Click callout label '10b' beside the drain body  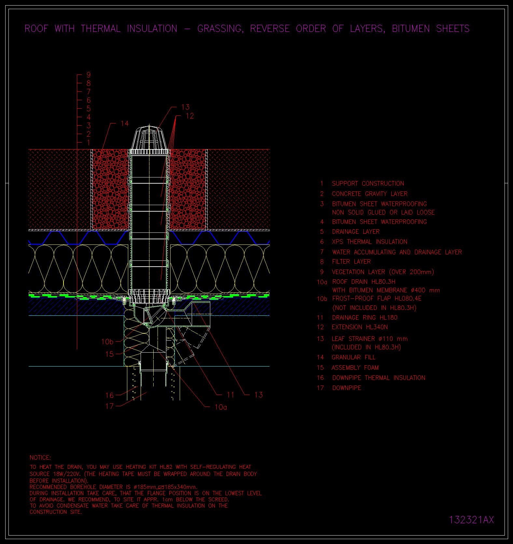[107, 342]
